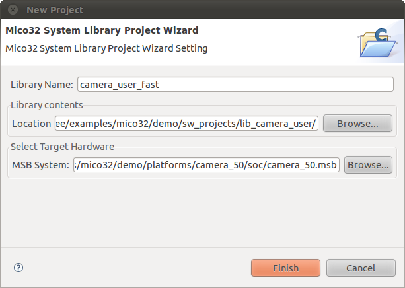Click the C project folder wizard icon
Screen dimensions: 405x288
click(x=378, y=43)
